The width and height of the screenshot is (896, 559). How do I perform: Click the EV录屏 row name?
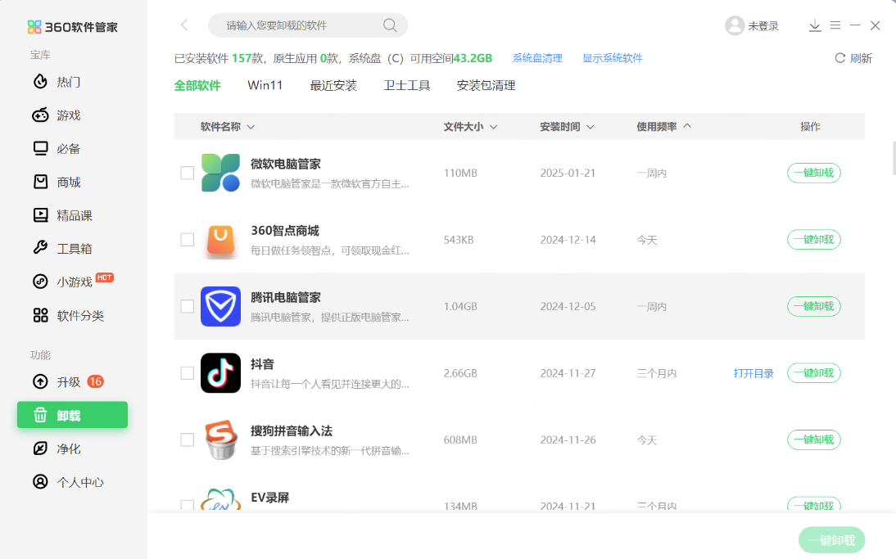click(x=269, y=498)
